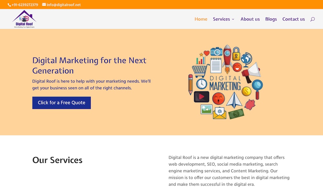
Task: Click the padlock icon in graphic
Action: (236, 54)
